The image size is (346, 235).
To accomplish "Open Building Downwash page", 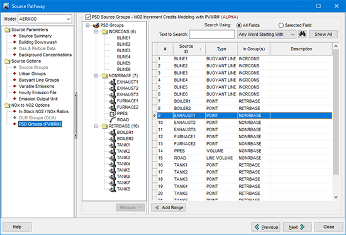I will click(38, 42).
